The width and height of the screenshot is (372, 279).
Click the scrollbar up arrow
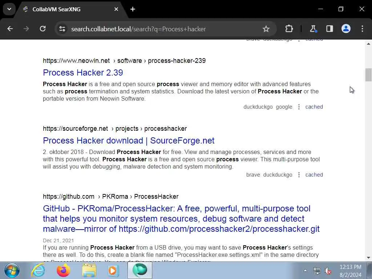(x=368, y=44)
